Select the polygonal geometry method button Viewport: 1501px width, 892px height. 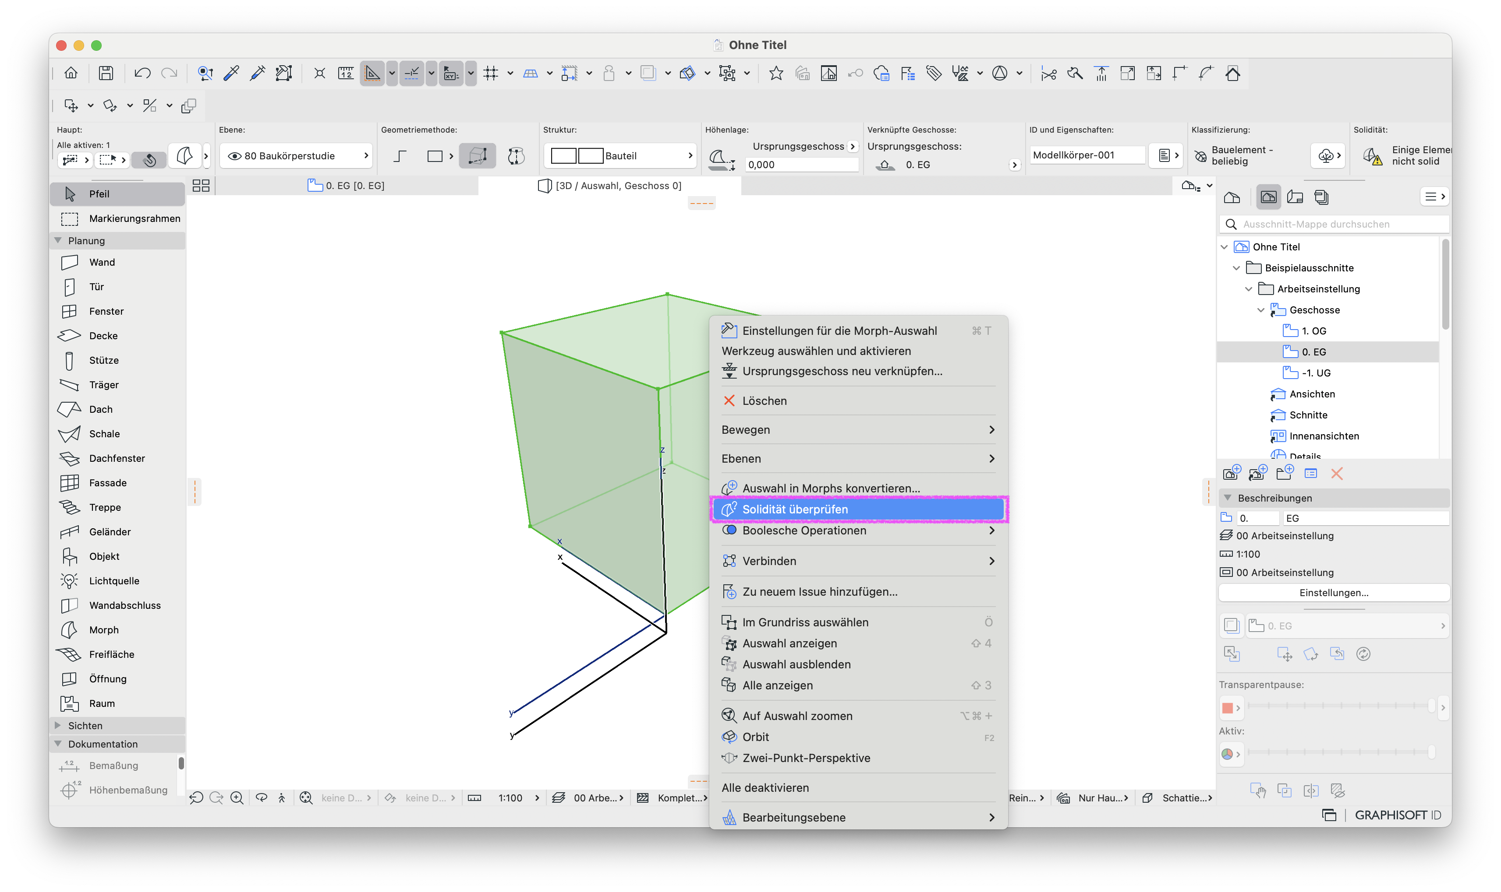[x=400, y=156]
